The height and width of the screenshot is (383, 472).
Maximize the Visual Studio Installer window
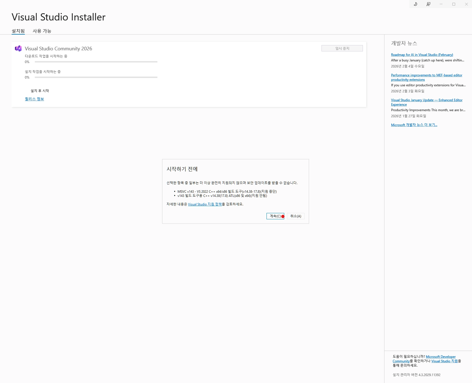pyautogui.click(x=454, y=4)
